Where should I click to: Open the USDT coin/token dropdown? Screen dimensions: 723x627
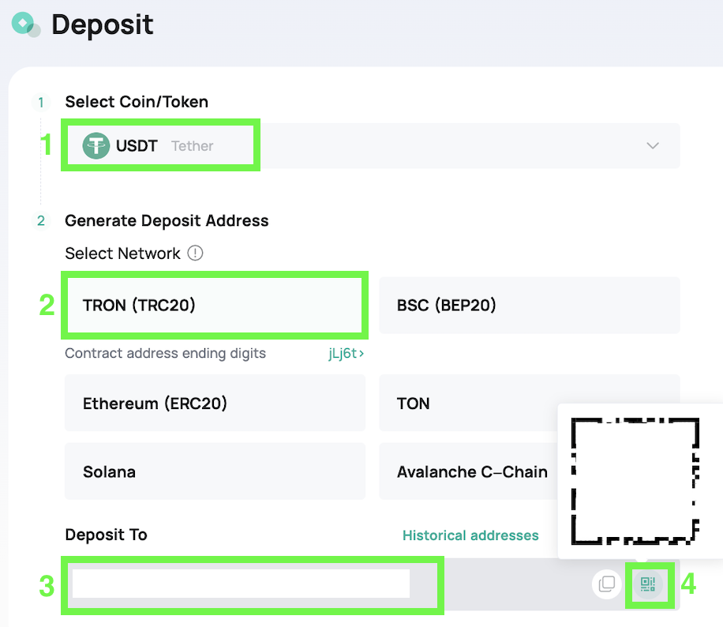[x=372, y=146]
